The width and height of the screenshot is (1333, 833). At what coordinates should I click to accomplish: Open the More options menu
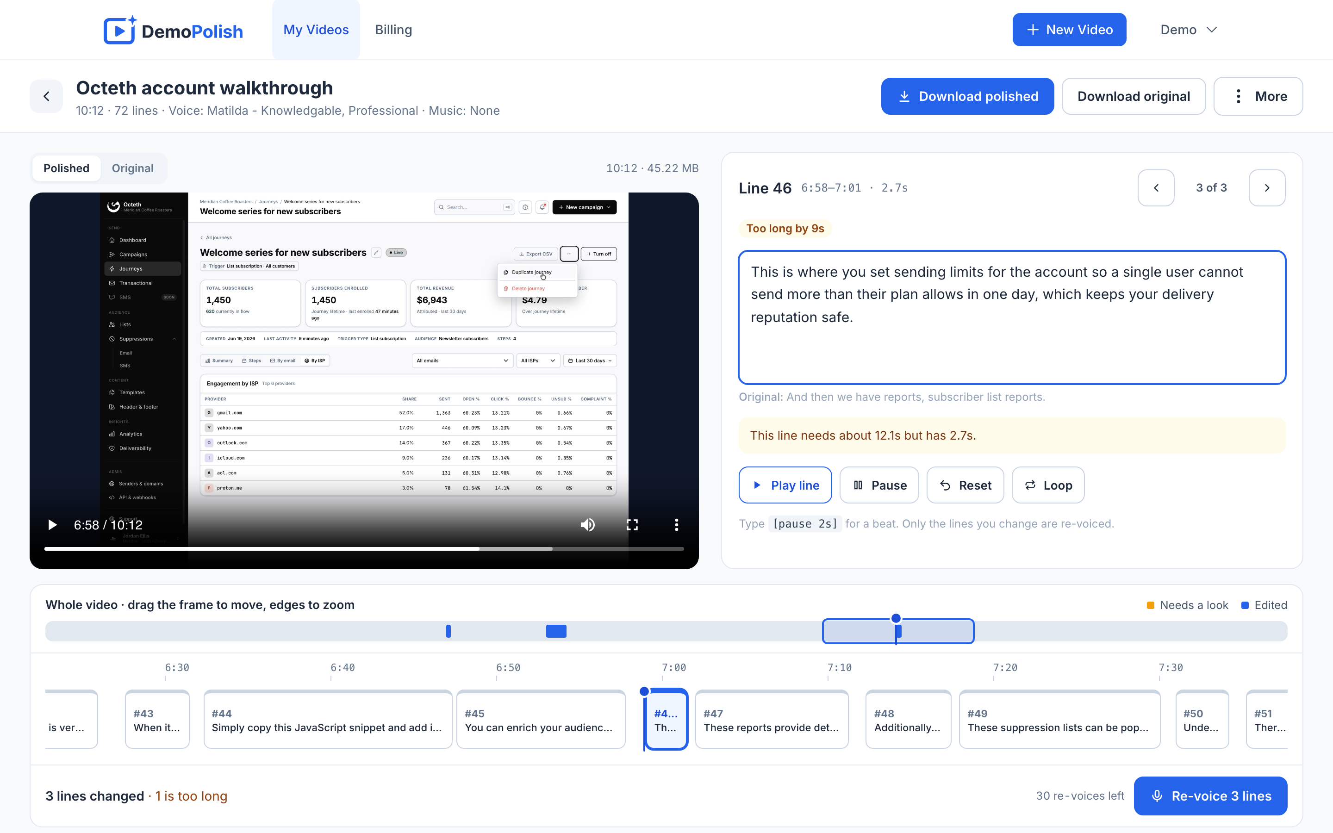[1258, 96]
